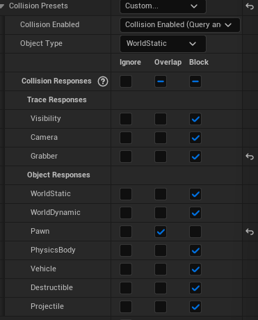Toggle Block for PhysicsBody object
258x320 pixels.
195,250
